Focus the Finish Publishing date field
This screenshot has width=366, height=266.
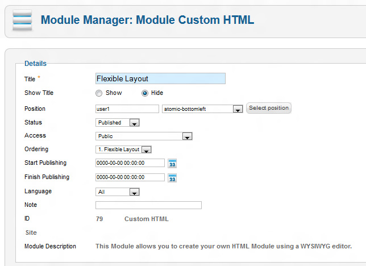click(130, 177)
